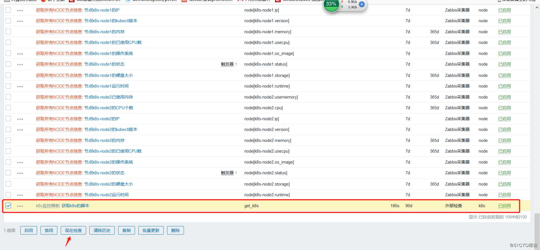Click the 复制 button
The width and height of the screenshot is (540, 250).
[127, 230]
